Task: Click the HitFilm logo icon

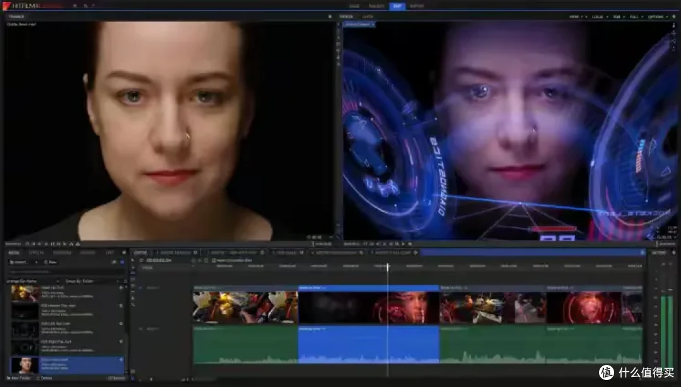Action: pos(6,6)
